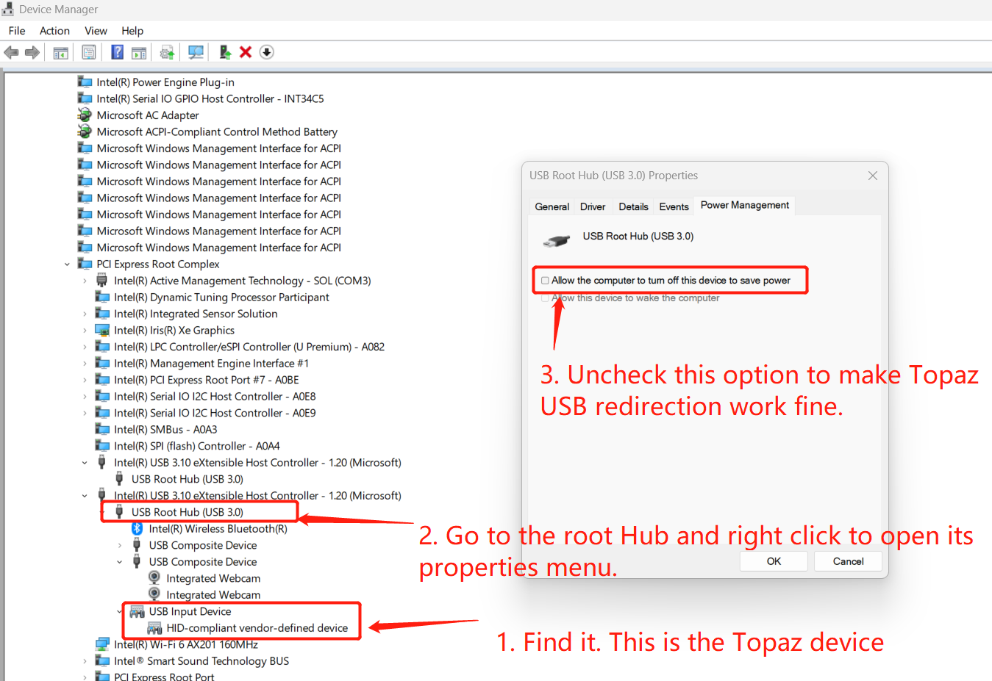This screenshot has height=681, width=992.
Task: Collapse the PCI Express Root Complex node
Action: 67,264
